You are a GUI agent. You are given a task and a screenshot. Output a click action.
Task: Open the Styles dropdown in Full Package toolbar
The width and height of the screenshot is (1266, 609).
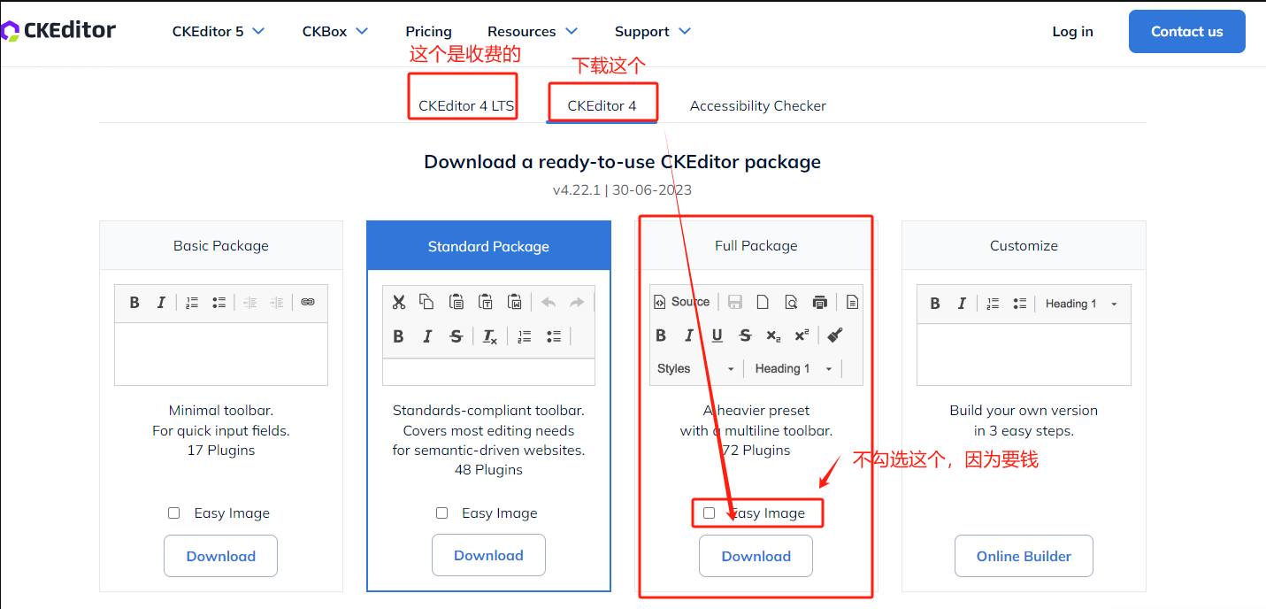(695, 367)
